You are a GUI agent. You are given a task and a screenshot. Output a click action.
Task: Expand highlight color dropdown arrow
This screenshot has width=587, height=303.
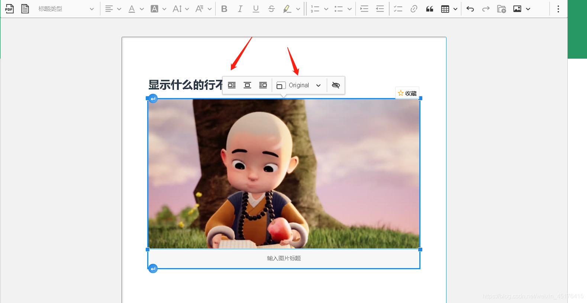298,9
